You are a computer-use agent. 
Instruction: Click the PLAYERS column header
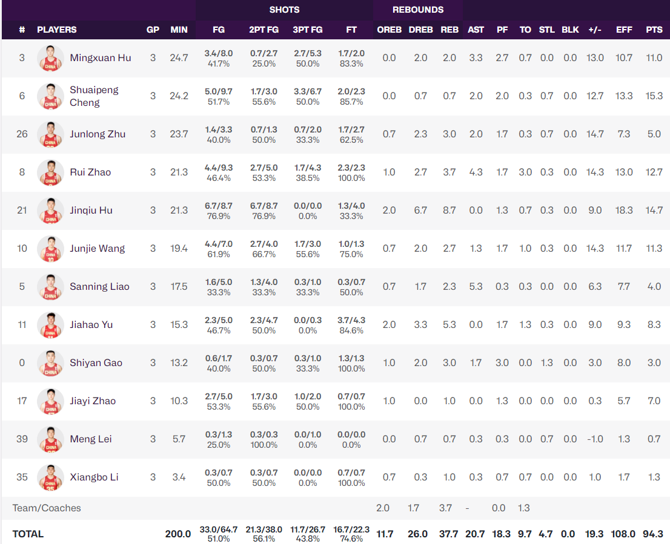[56, 30]
